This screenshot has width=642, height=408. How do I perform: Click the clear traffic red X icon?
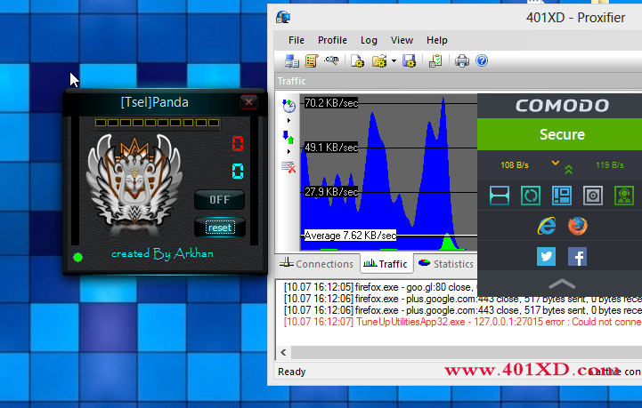pyautogui.click(x=288, y=167)
